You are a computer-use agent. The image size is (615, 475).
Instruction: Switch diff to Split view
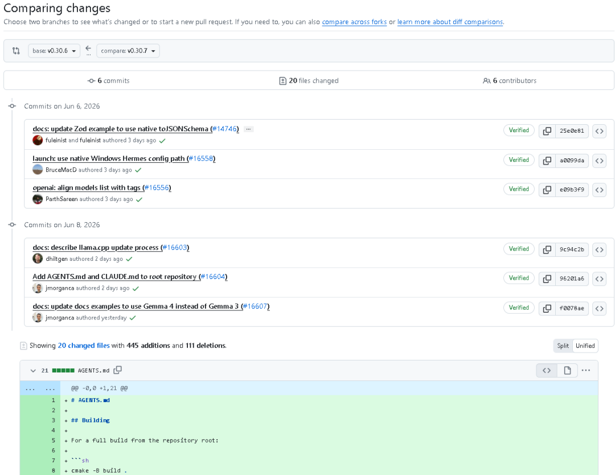point(563,346)
